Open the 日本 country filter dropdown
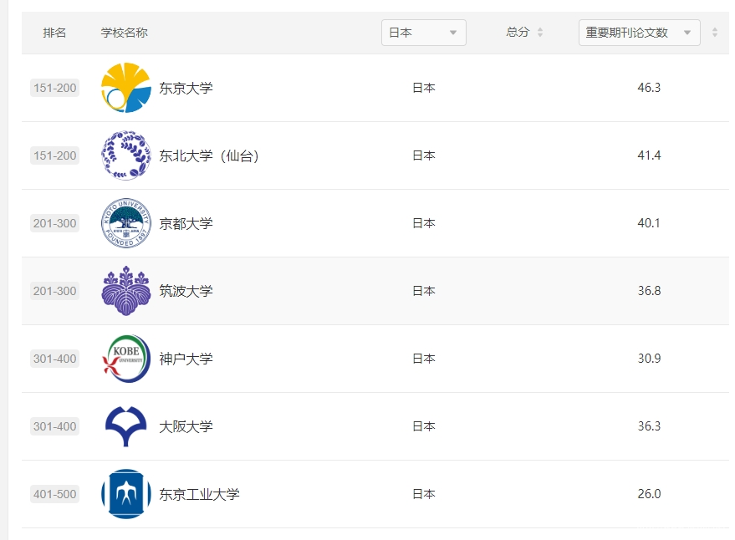The width and height of the screenshot is (735, 540). [x=424, y=33]
